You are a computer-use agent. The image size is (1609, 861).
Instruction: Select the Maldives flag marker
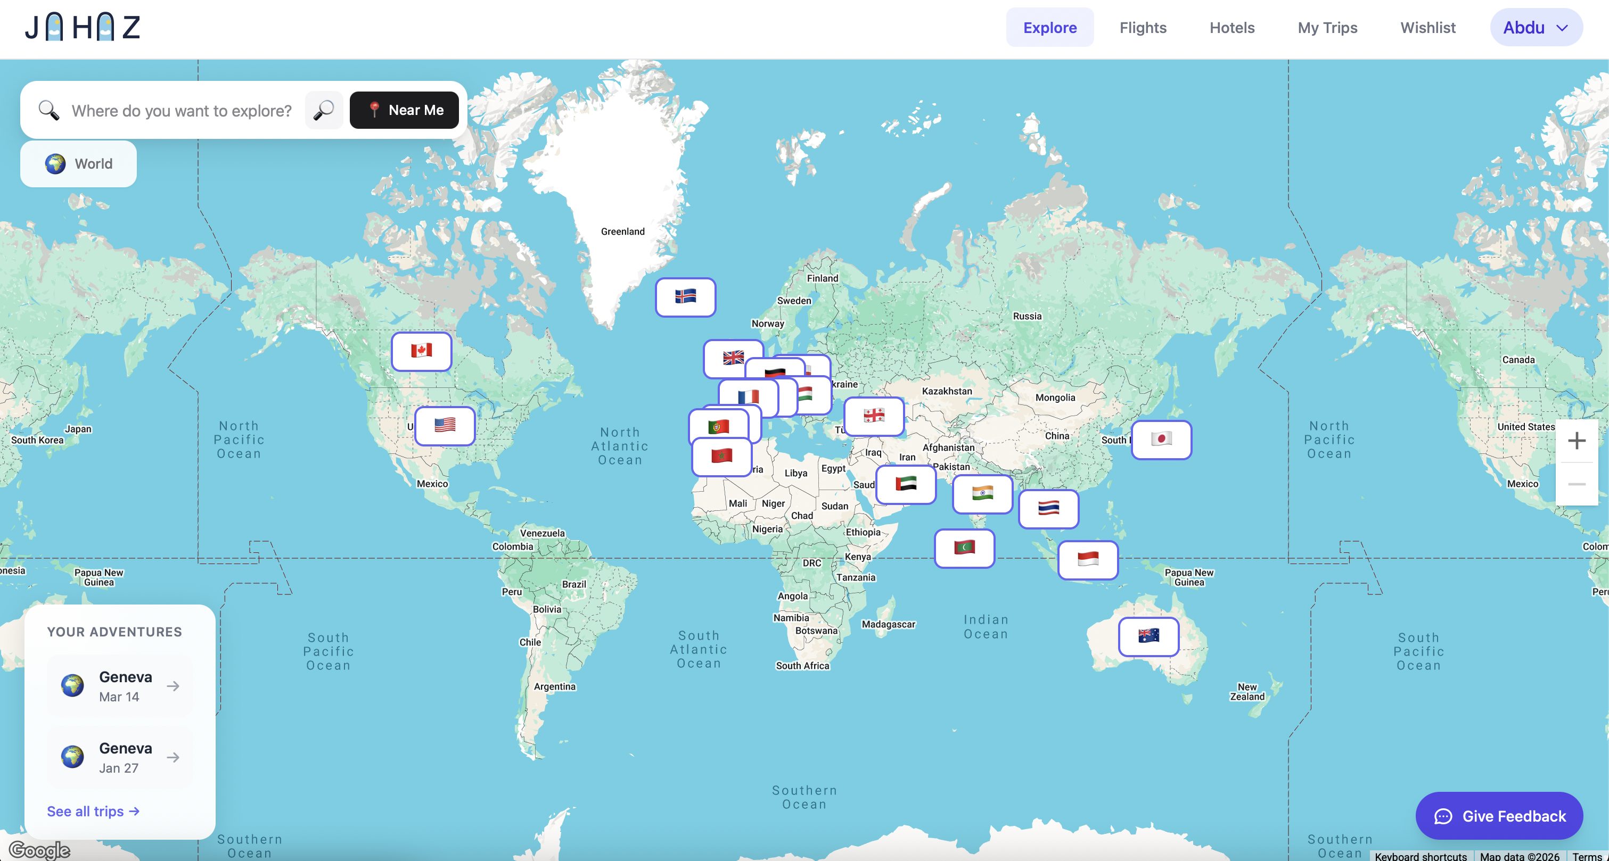click(x=964, y=548)
